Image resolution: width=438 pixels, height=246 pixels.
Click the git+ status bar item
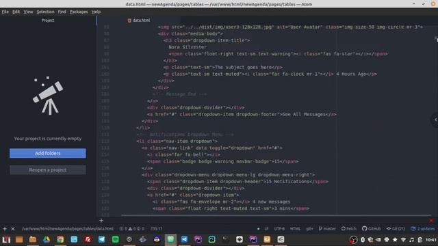coord(309,229)
